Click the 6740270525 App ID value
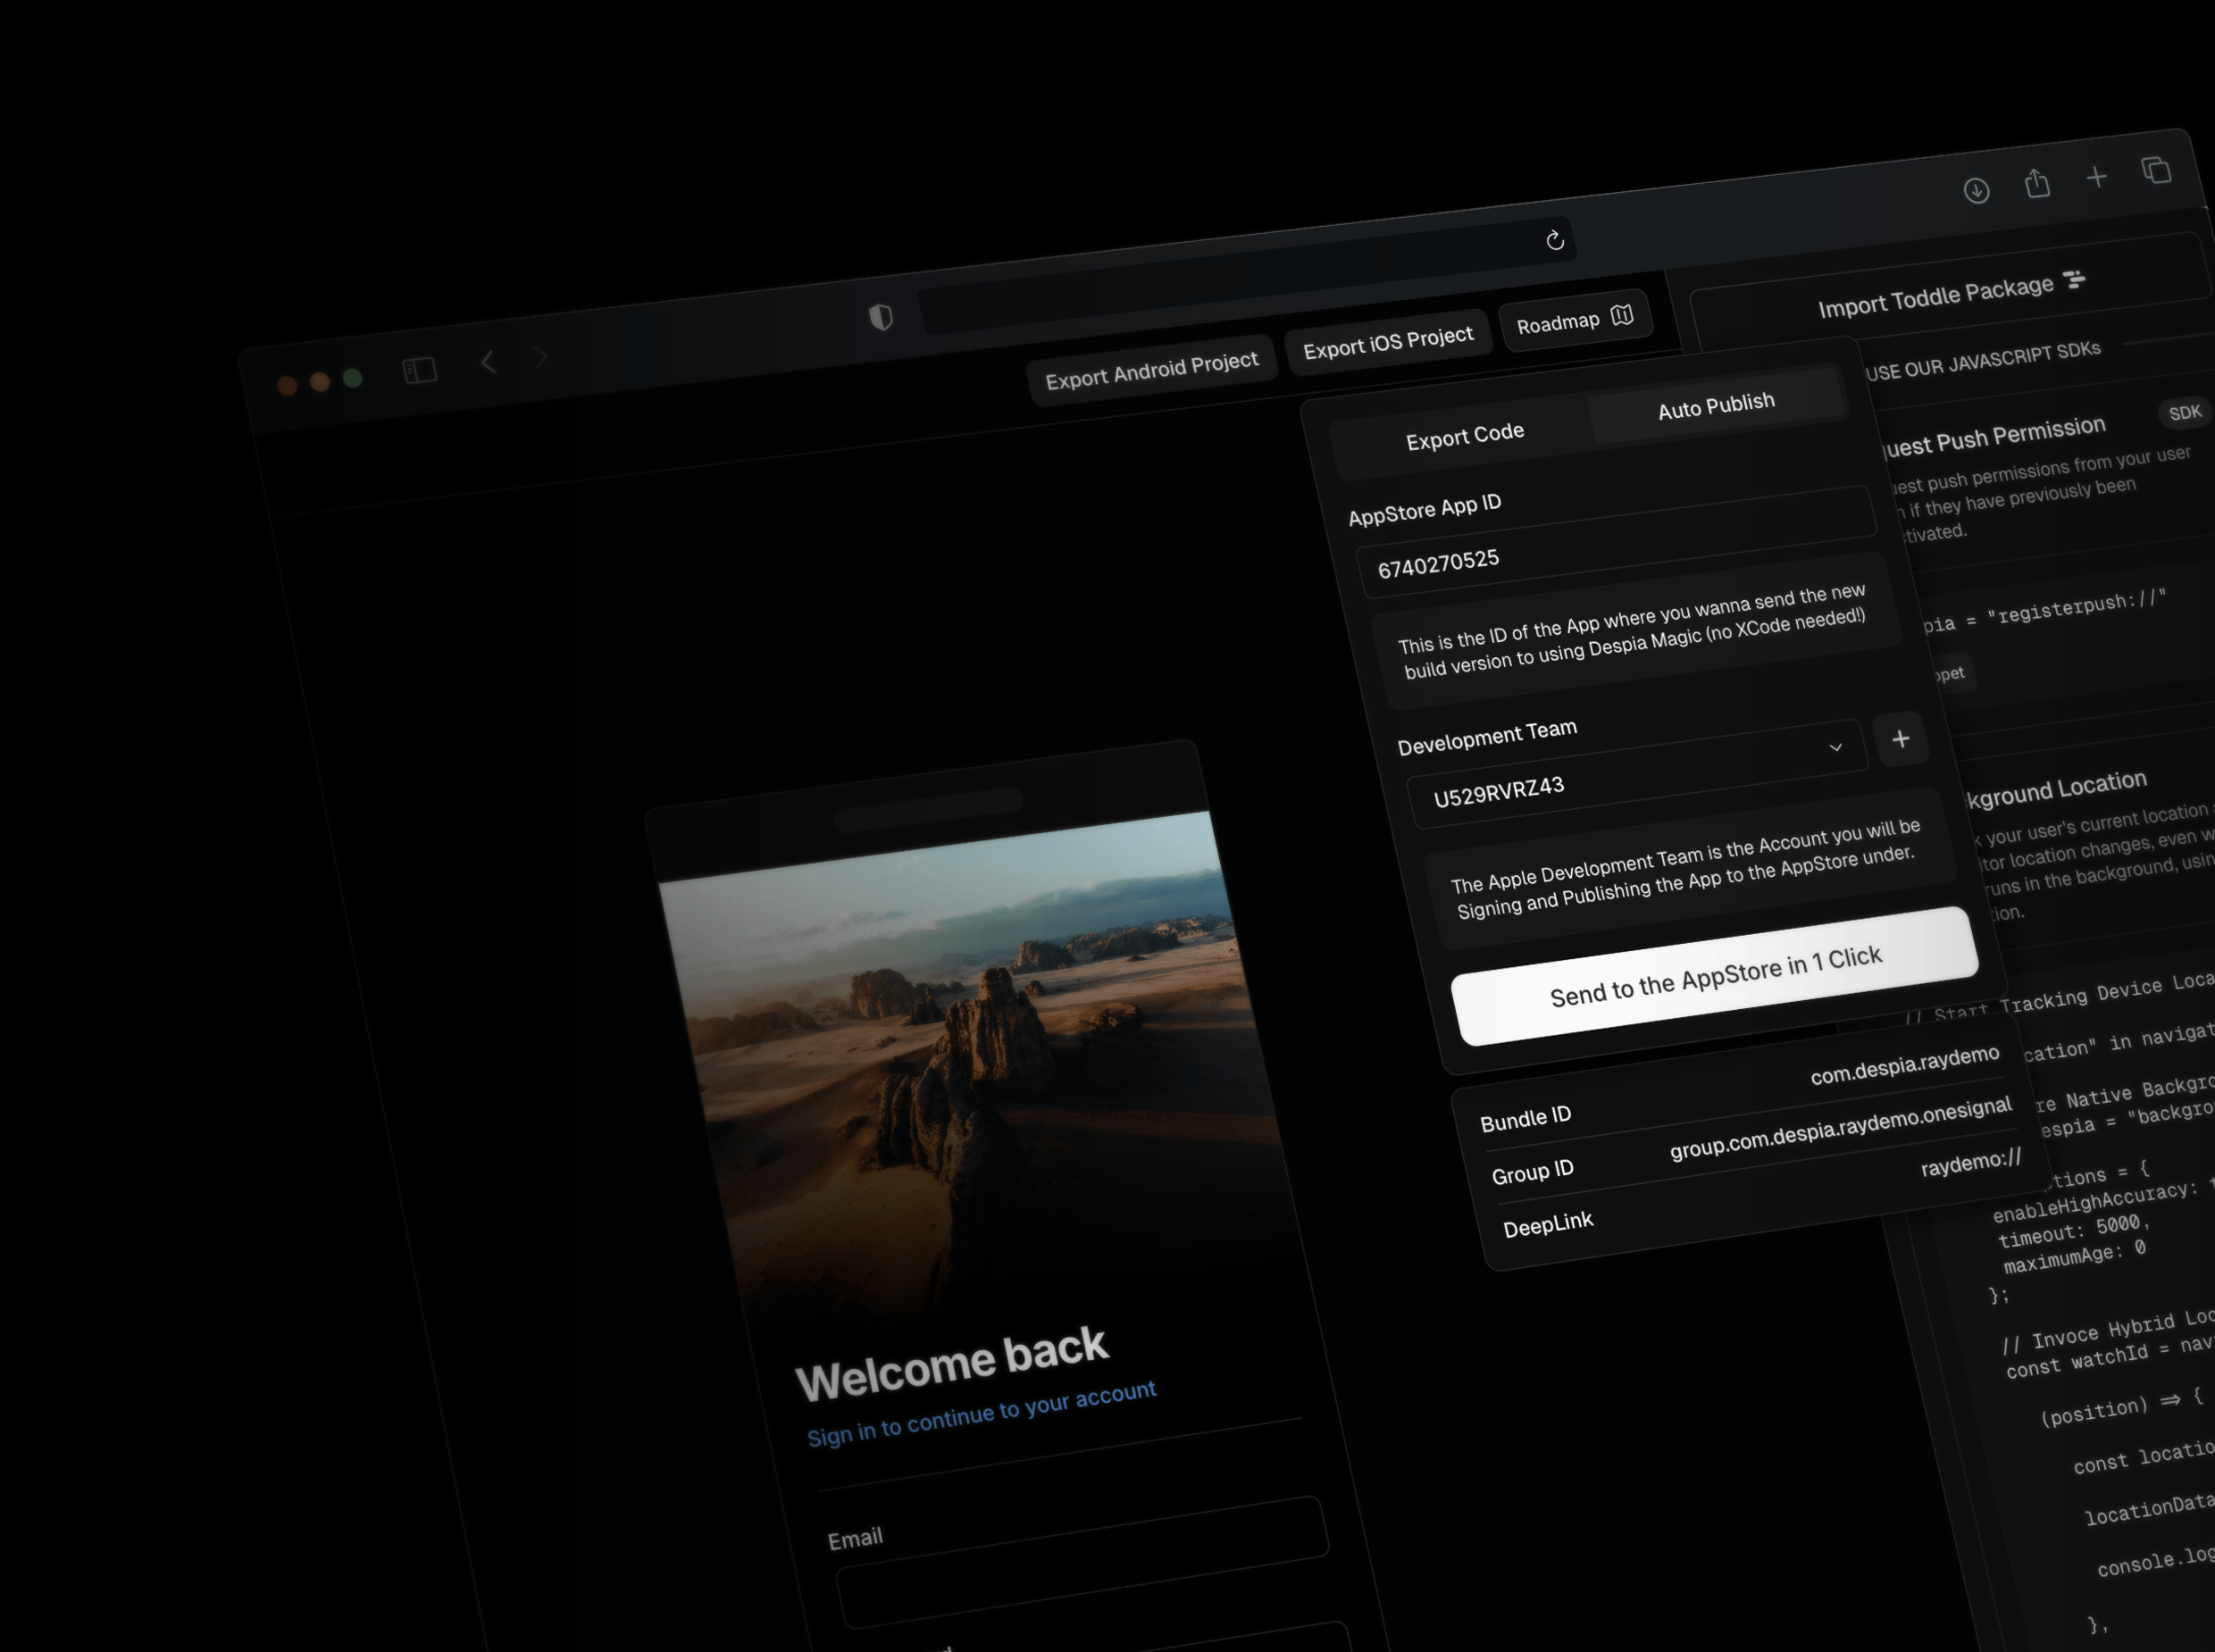 1438,564
